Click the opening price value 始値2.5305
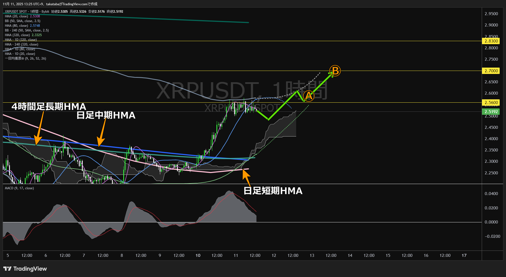The image size is (506, 277). 60,12
